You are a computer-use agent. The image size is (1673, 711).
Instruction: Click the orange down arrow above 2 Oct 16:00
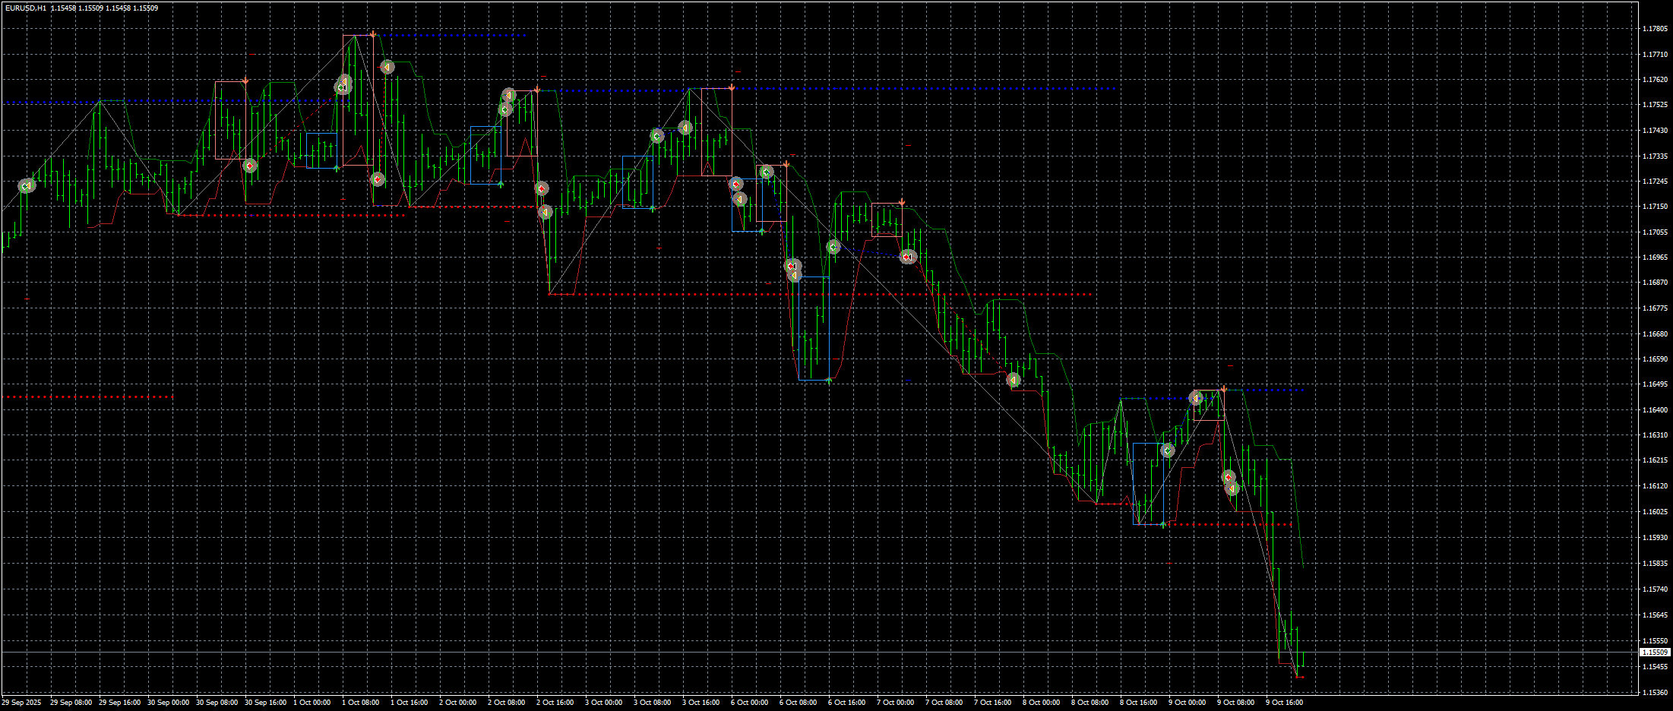pyautogui.click(x=537, y=90)
